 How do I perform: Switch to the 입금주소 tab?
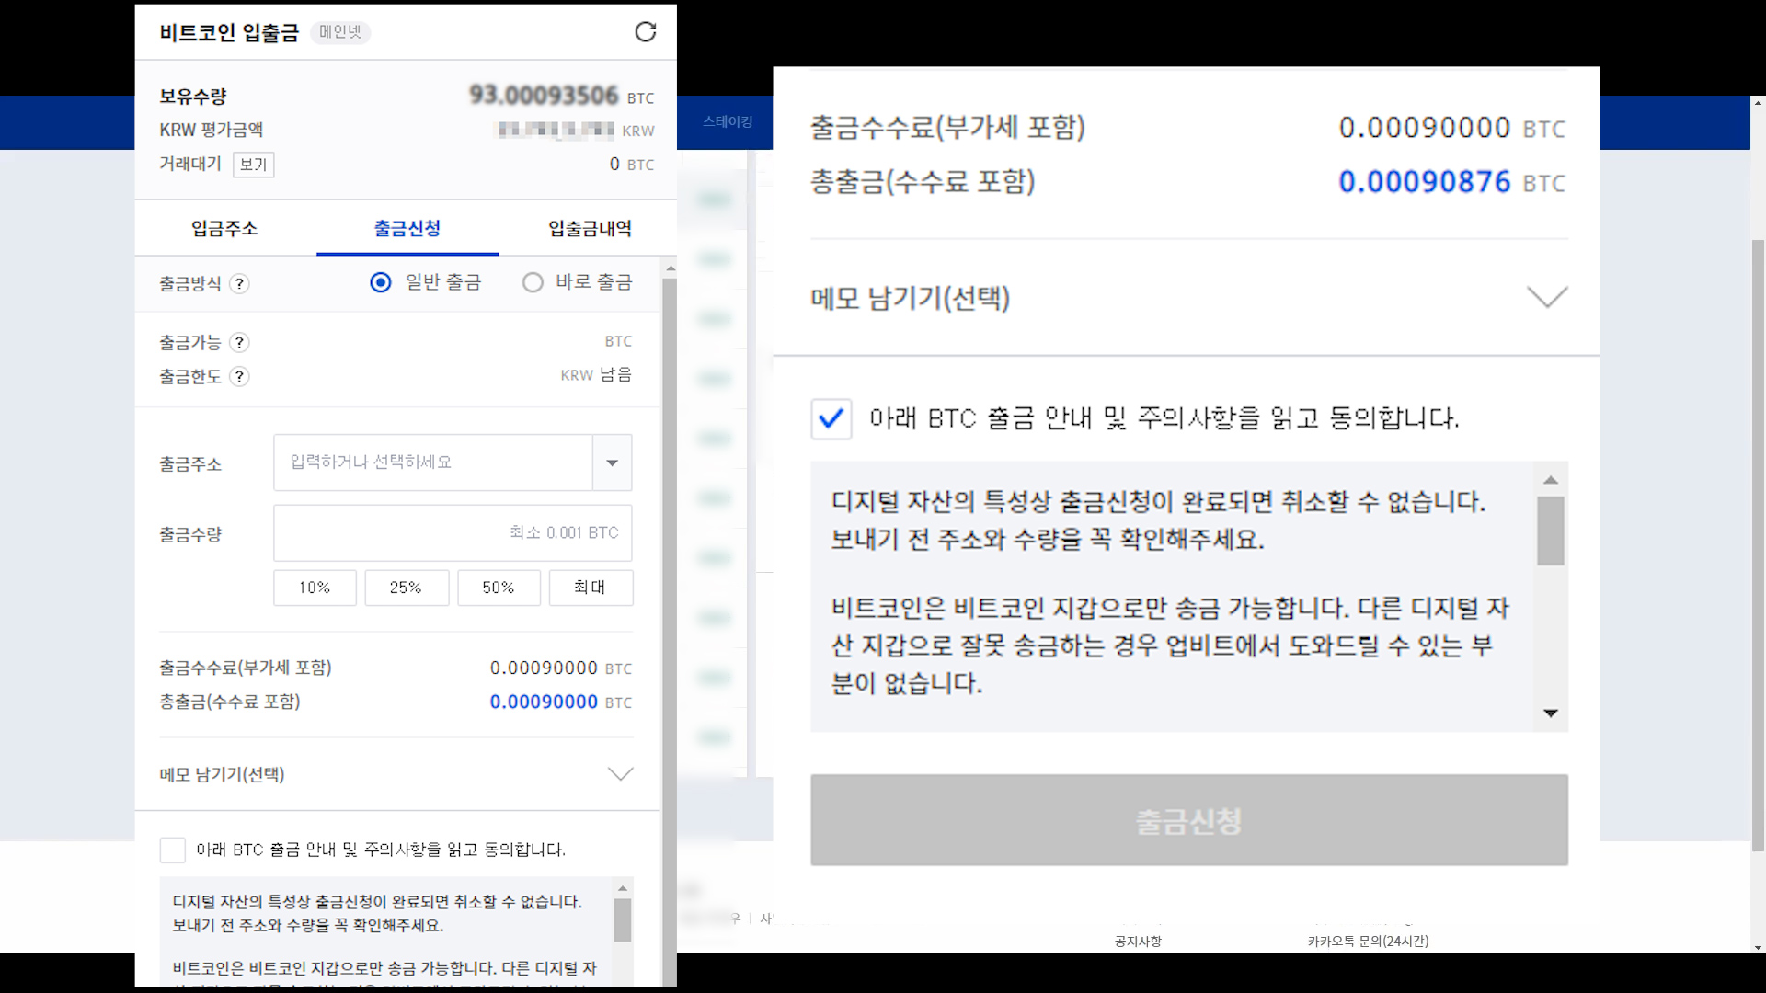point(224,228)
